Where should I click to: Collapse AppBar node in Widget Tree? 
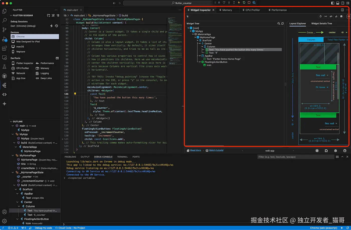[200, 56]
